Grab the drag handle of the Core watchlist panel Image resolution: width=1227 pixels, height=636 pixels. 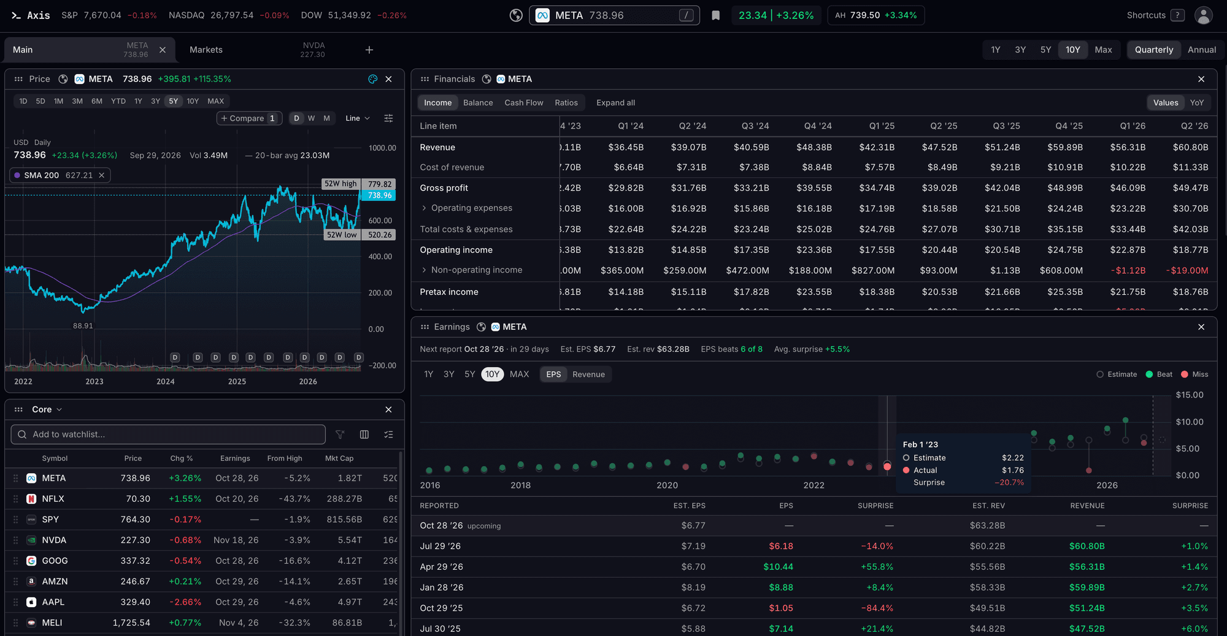click(x=18, y=409)
